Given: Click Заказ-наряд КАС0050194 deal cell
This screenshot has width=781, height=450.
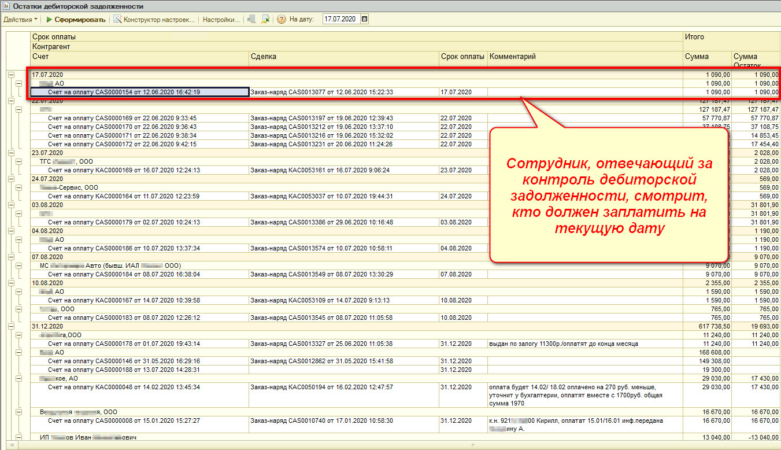Looking at the screenshot, I should 344,395.
